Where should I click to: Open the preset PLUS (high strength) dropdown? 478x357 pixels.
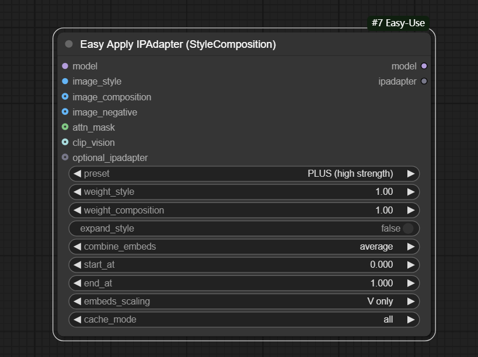tap(244, 174)
